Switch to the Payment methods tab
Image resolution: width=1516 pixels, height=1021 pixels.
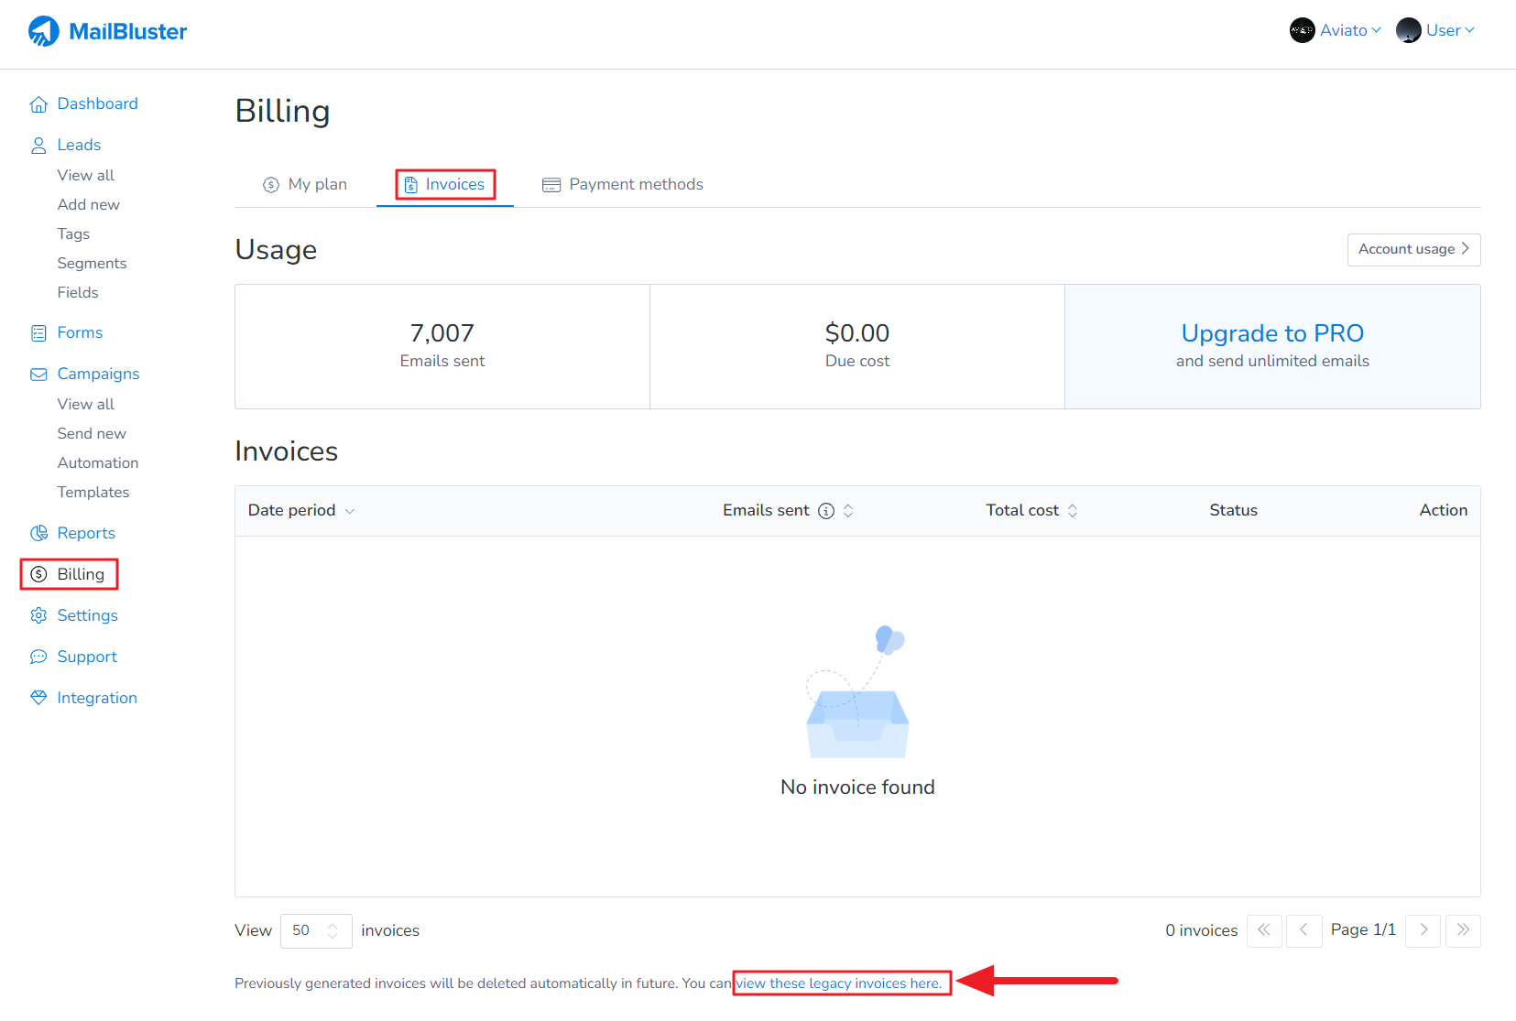coord(623,185)
